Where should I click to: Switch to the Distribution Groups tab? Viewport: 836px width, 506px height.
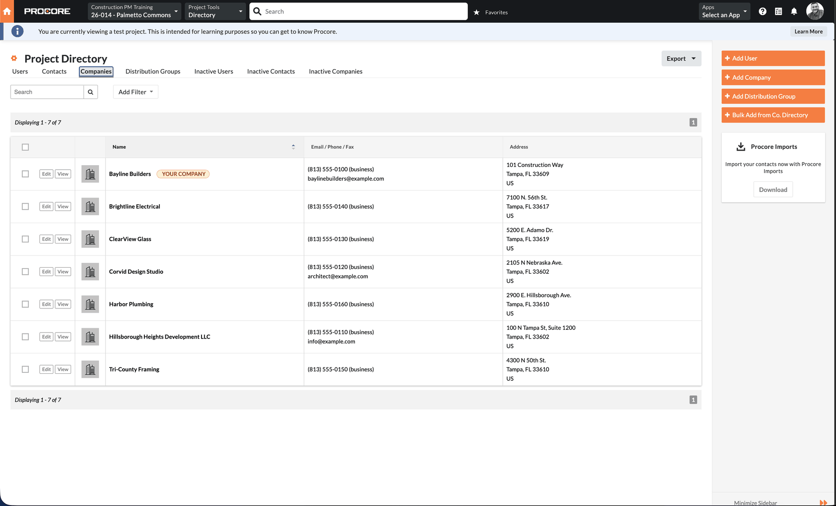[153, 71]
